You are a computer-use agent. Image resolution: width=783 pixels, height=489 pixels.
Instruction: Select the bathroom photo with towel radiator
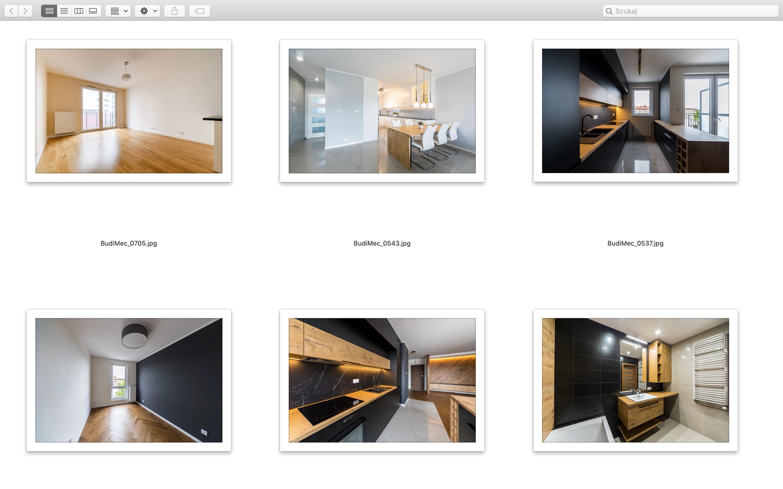pyautogui.click(x=635, y=380)
